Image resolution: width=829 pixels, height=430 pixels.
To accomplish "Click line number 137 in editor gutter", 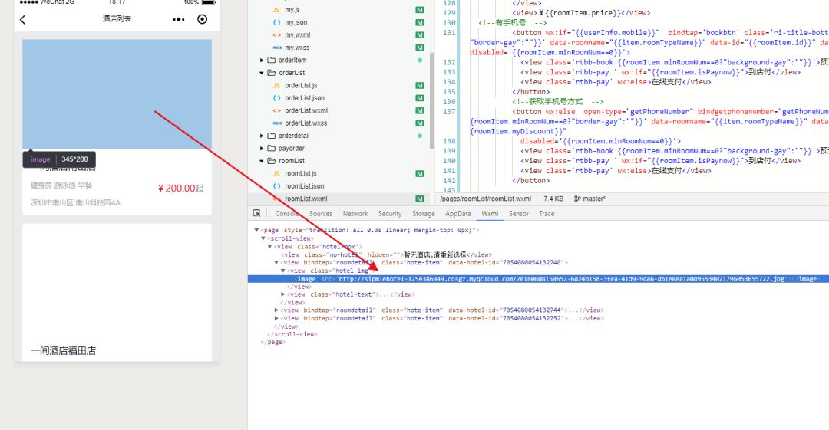I will click(449, 111).
